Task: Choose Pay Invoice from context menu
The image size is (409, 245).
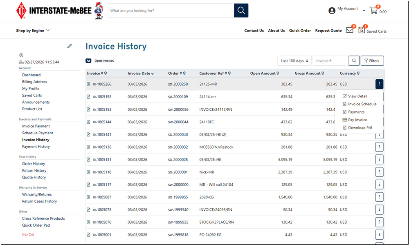Action: [x=357, y=120]
